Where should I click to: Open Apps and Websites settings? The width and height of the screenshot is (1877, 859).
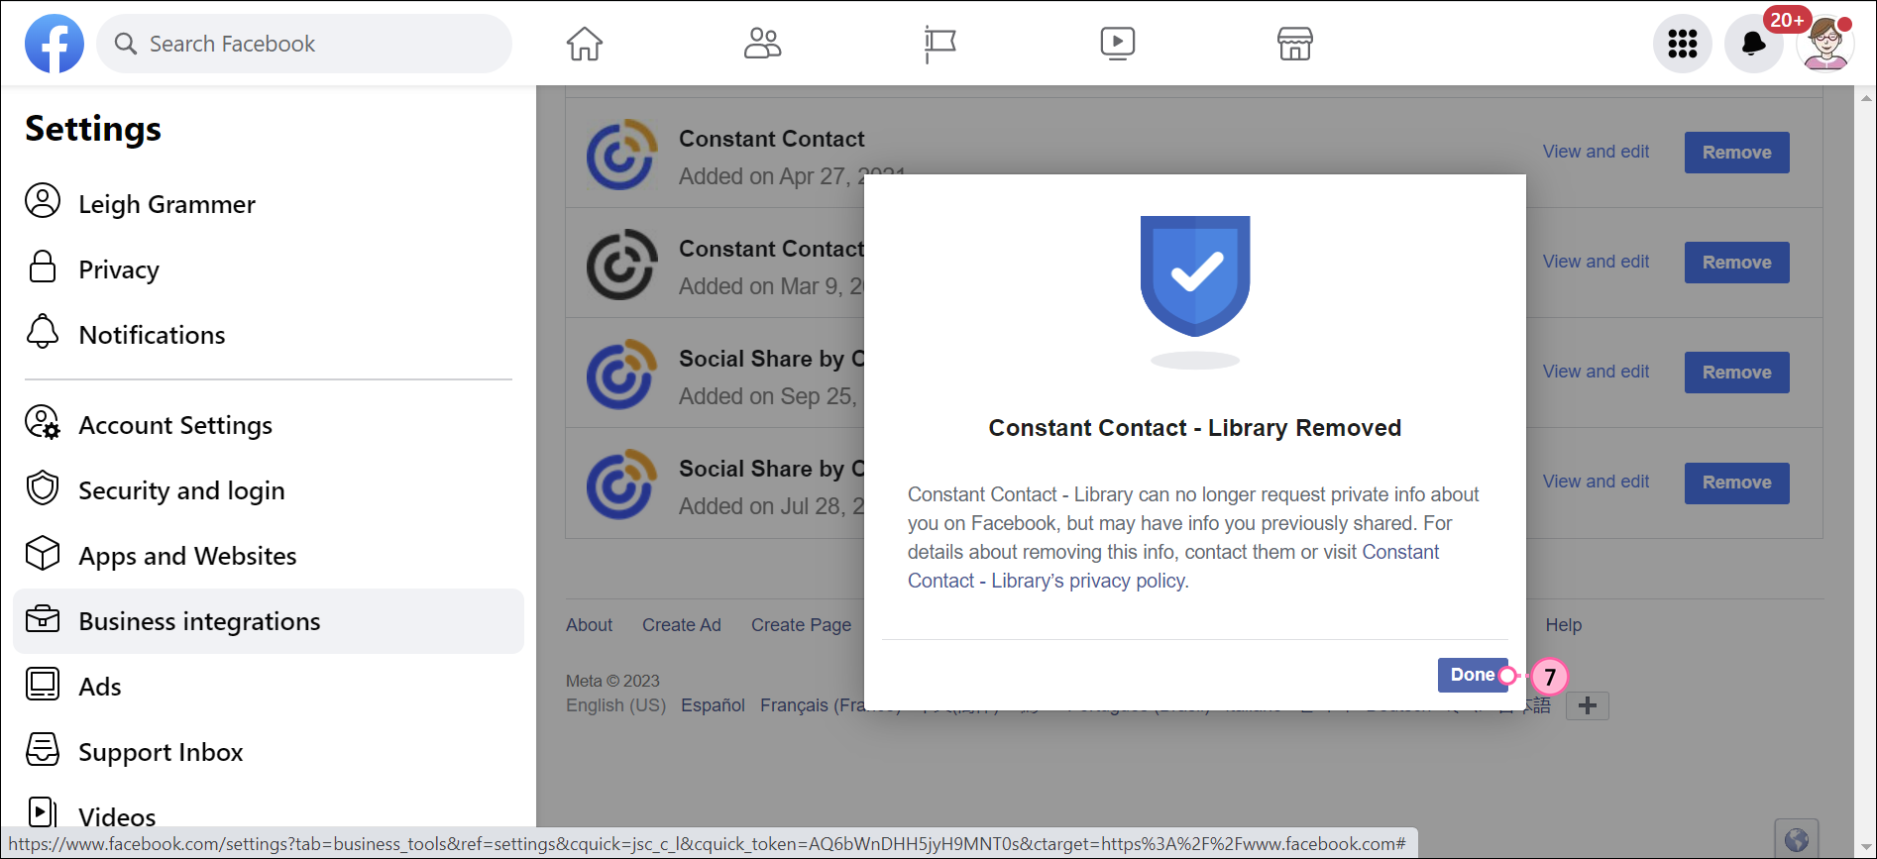coord(269,555)
